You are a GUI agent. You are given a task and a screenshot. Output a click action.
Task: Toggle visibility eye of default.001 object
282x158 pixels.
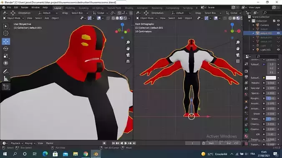click(278, 33)
